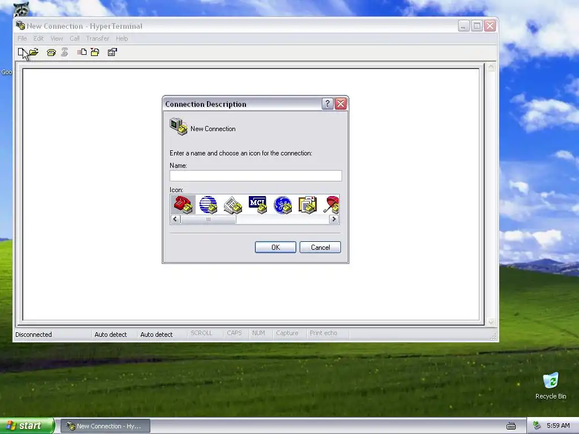Click the HyperTerminal title bar icon

pyautogui.click(x=20, y=26)
